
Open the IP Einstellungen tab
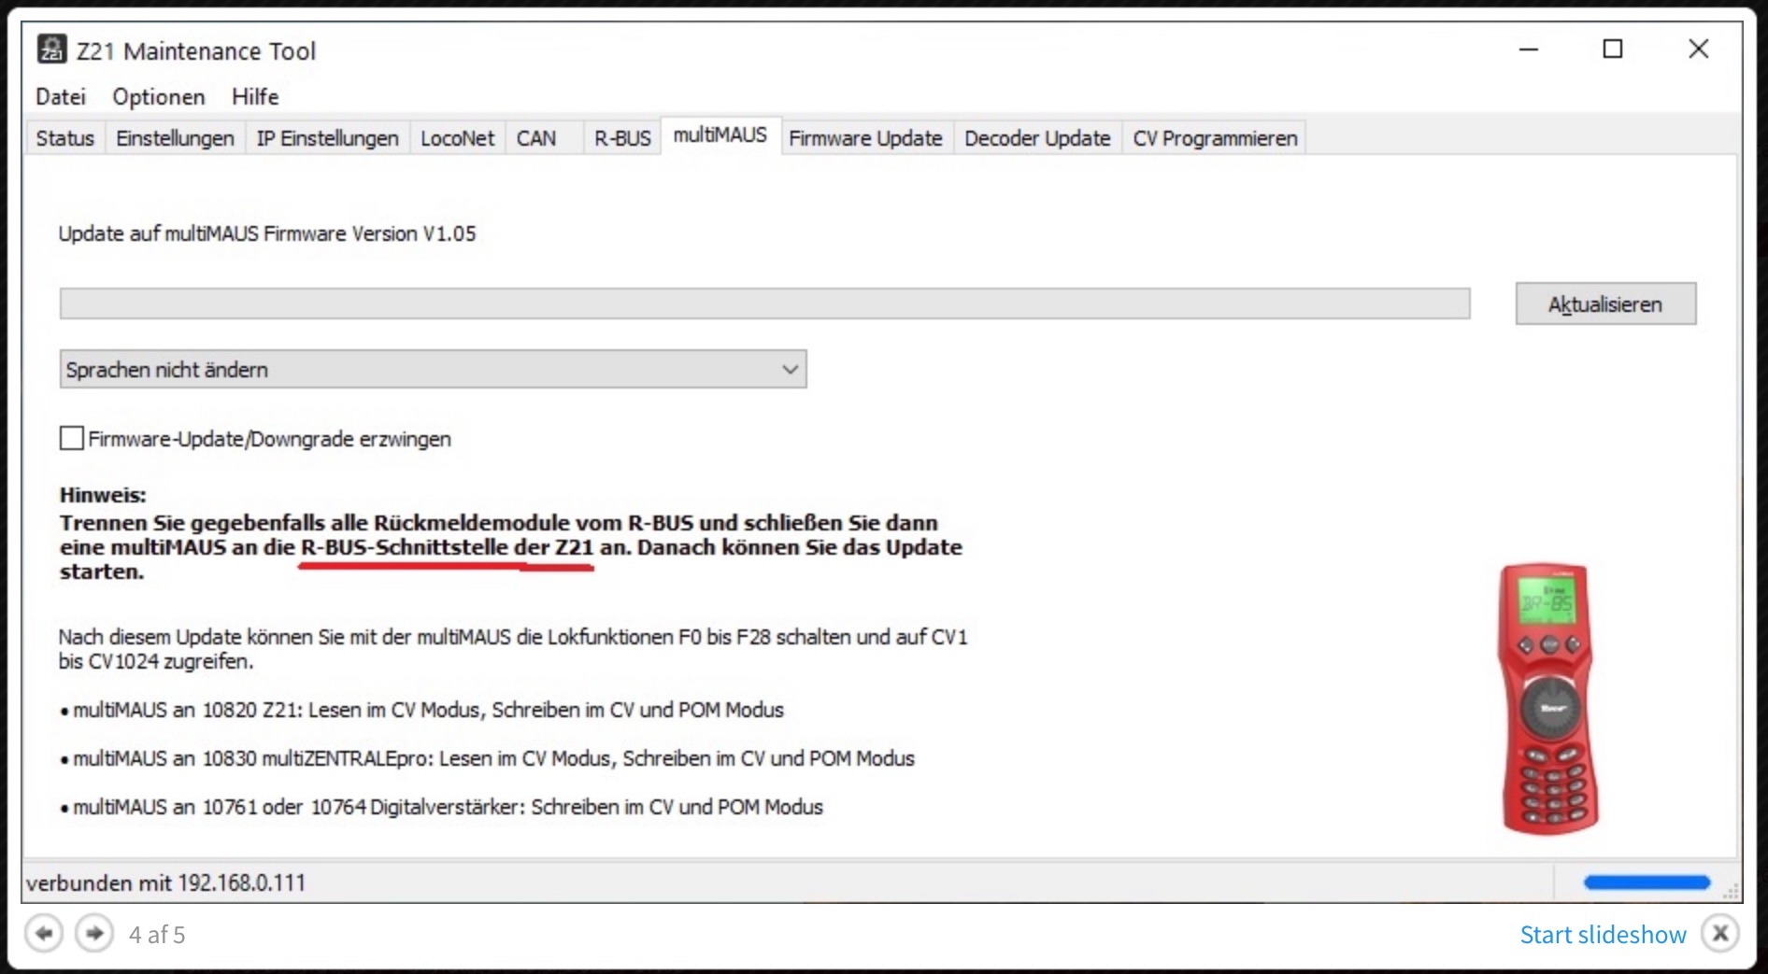[x=328, y=138]
